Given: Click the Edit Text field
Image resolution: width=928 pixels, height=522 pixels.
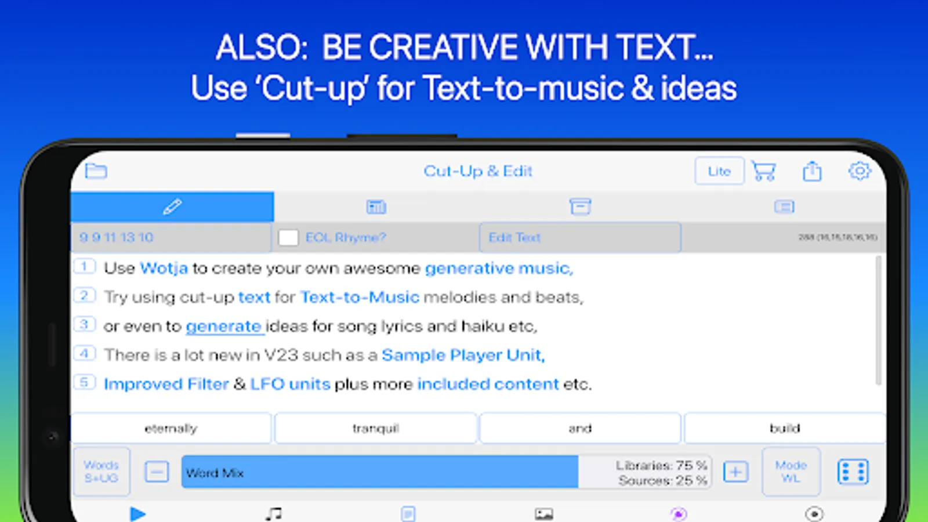Looking at the screenshot, I should [580, 237].
